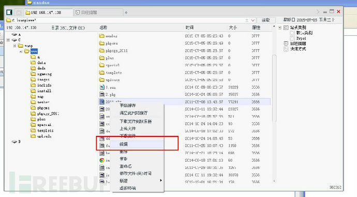Select 默认类别 in the right panel
Image resolution: width=357 pixels, height=197 pixels.
pos(304,33)
